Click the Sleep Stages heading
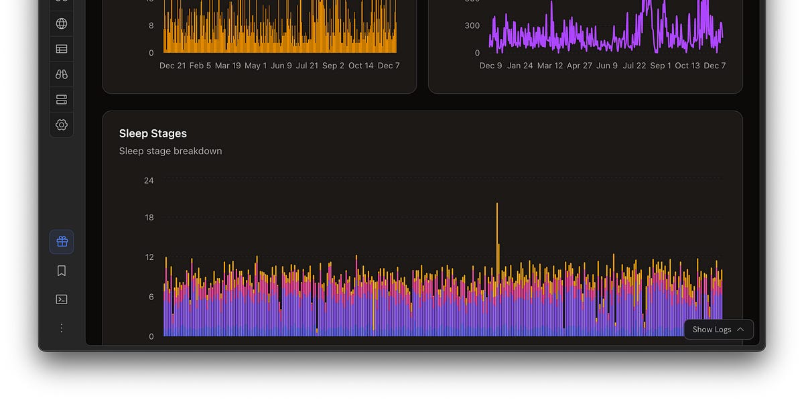Screen dimensions: 804x402 point(153,133)
